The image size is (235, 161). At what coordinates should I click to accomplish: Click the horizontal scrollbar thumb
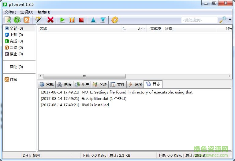pos(84,76)
